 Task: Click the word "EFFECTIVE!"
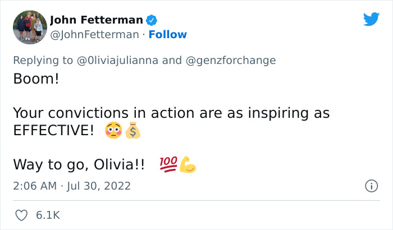(x=53, y=131)
